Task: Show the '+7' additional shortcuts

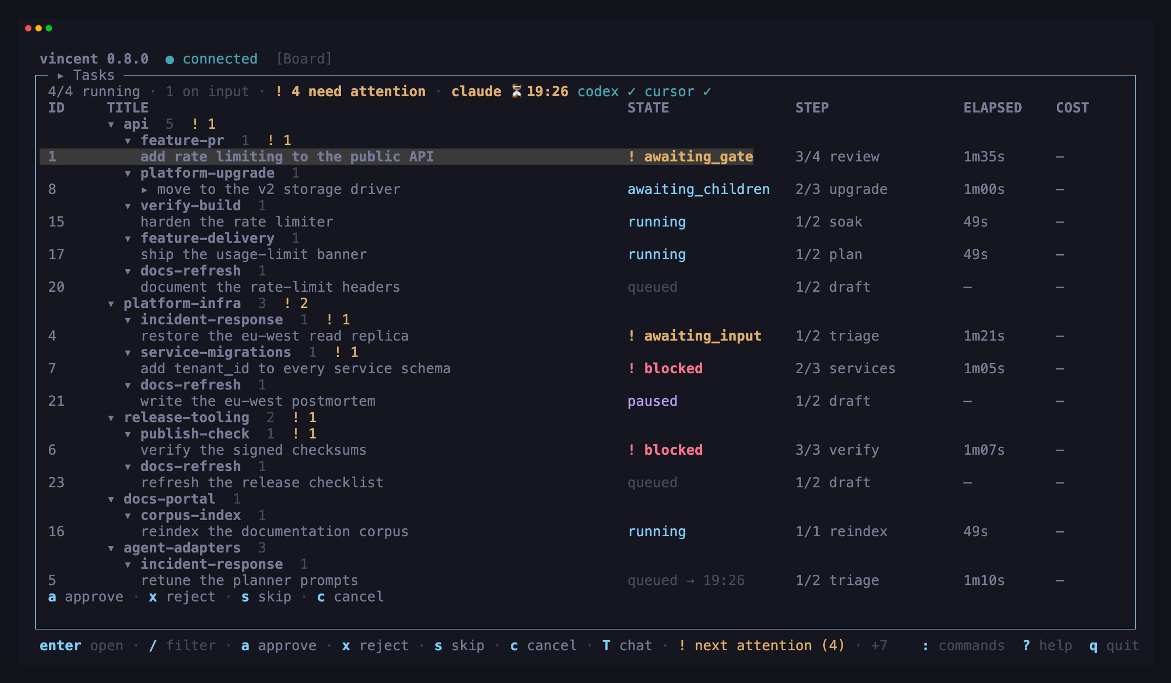Action: [879, 645]
